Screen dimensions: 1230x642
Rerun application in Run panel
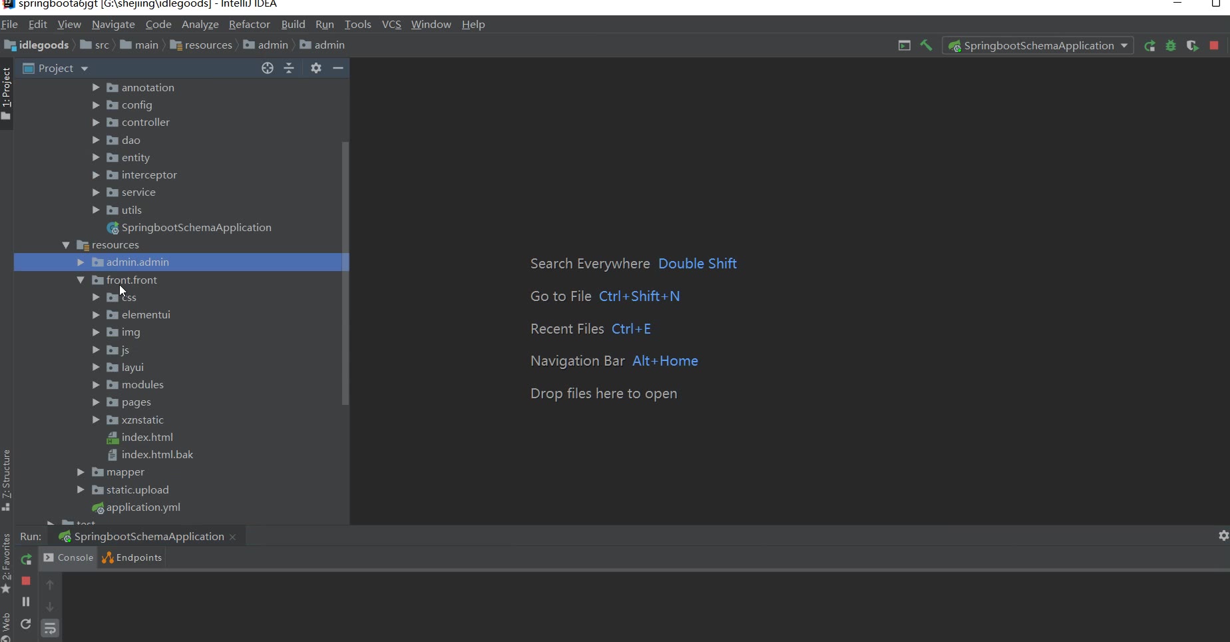tap(26, 559)
